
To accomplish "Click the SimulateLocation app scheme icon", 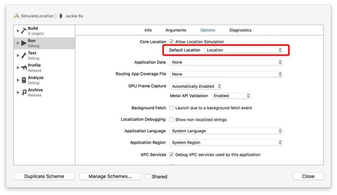I will click(x=16, y=16).
